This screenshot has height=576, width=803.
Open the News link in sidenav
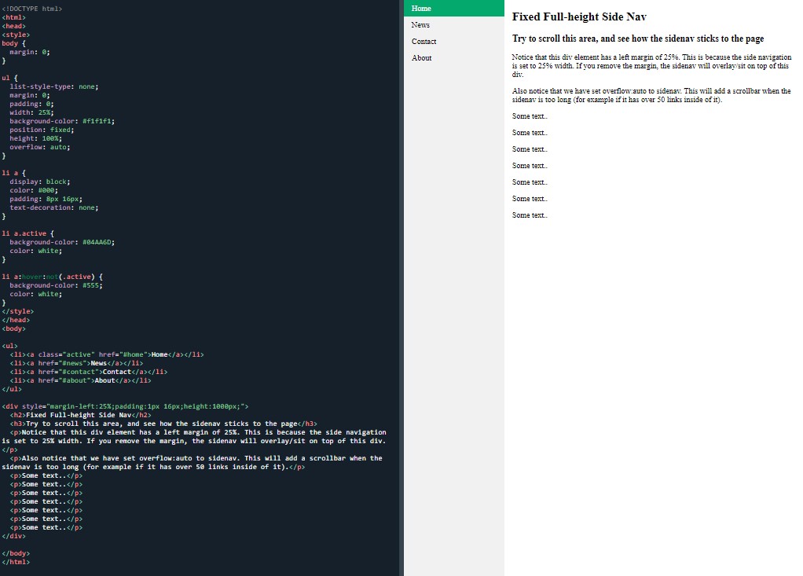(421, 25)
